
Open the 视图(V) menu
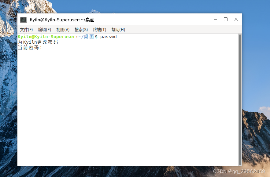pos(63,30)
